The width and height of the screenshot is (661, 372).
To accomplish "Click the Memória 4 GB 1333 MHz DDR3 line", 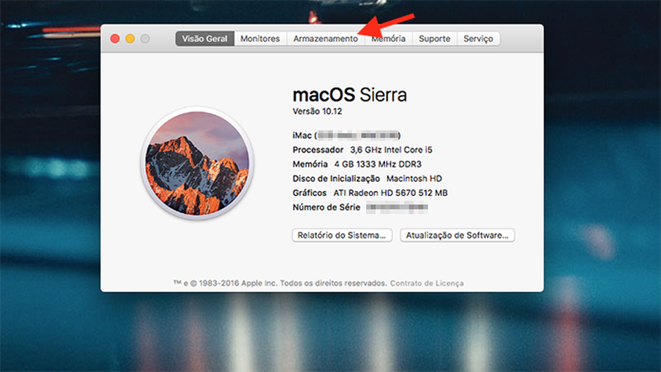I will click(357, 165).
